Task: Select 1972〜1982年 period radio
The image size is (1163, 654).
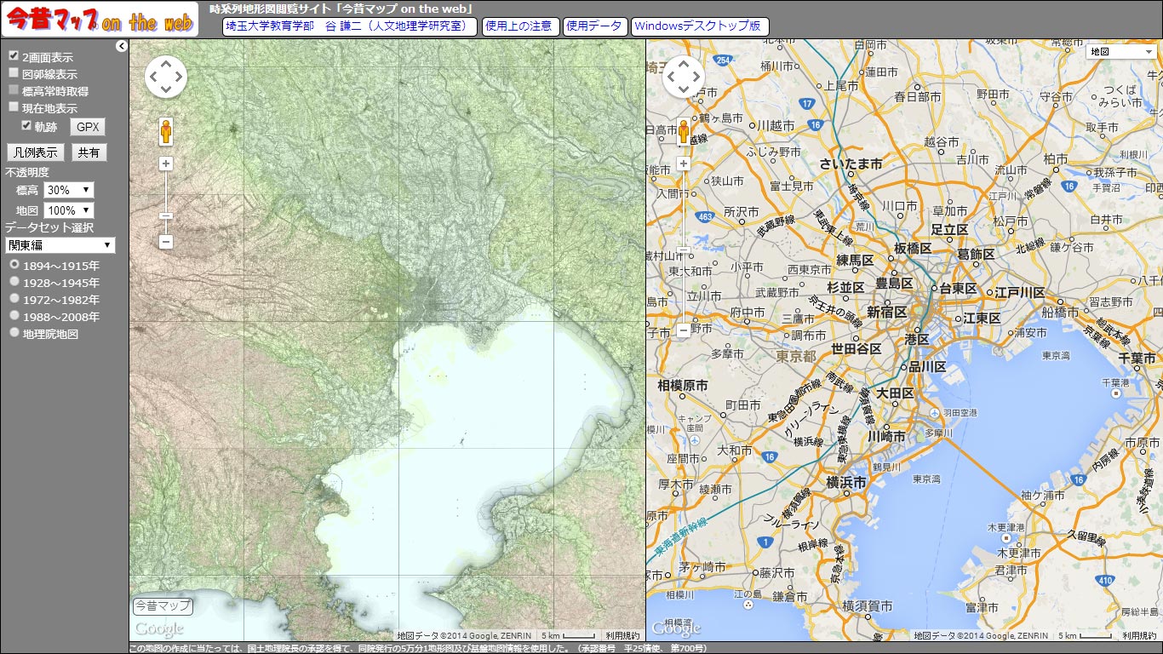Action: pyautogui.click(x=14, y=299)
